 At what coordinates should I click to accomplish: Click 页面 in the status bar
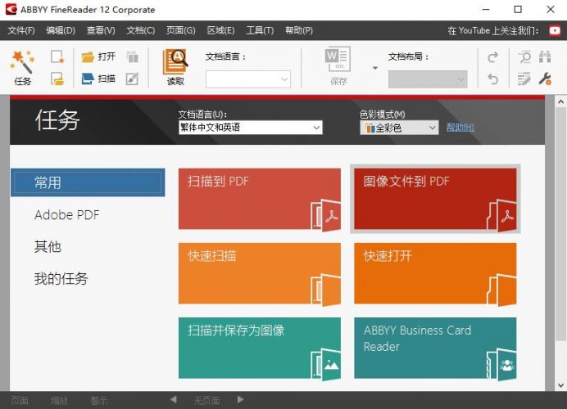[20, 400]
